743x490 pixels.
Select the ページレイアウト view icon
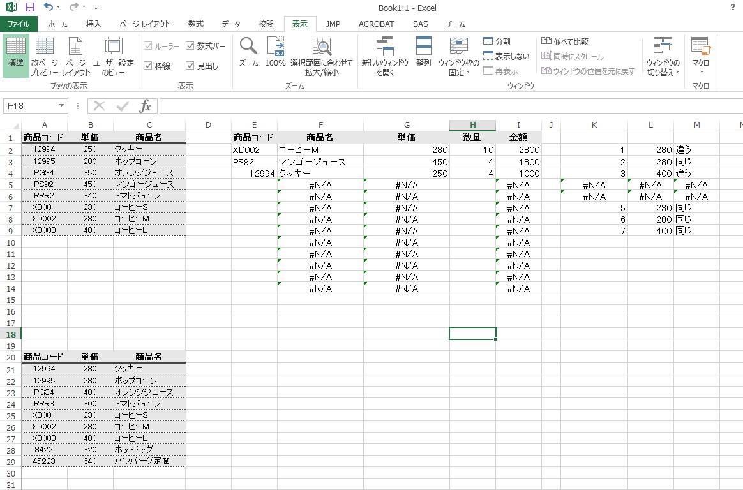76,55
